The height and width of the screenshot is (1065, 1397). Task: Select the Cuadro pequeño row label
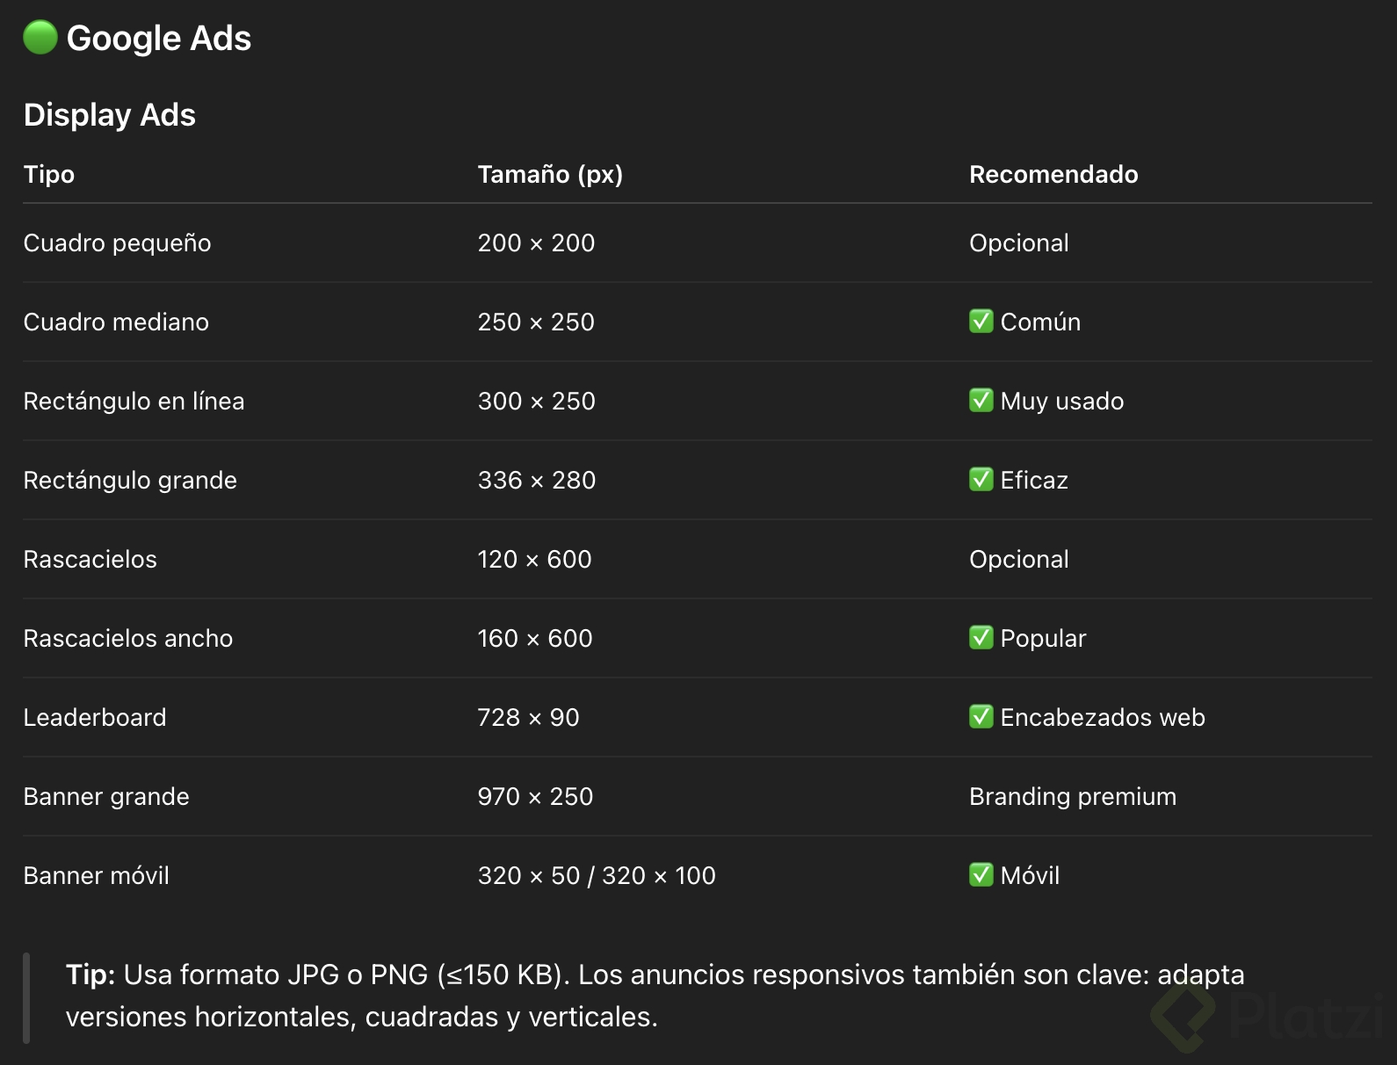[x=117, y=243]
